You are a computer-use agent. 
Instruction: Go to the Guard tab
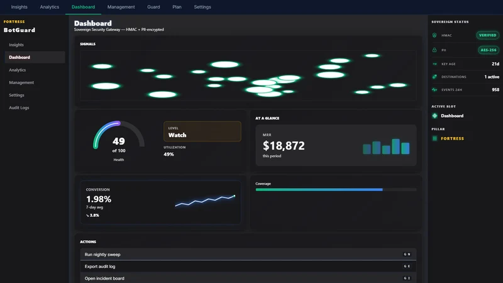(153, 7)
